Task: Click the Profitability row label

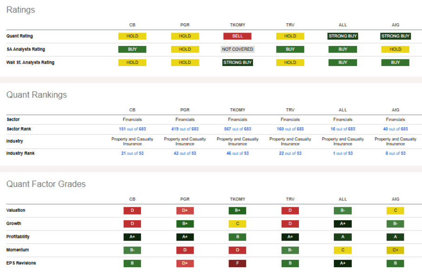Action: click(x=19, y=237)
